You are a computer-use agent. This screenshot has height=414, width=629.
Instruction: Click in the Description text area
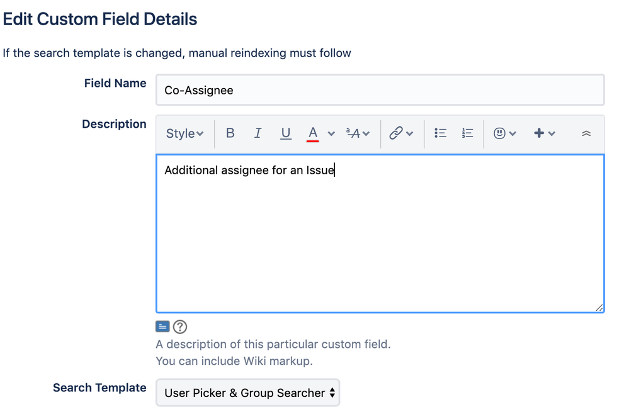click(380, 239)
